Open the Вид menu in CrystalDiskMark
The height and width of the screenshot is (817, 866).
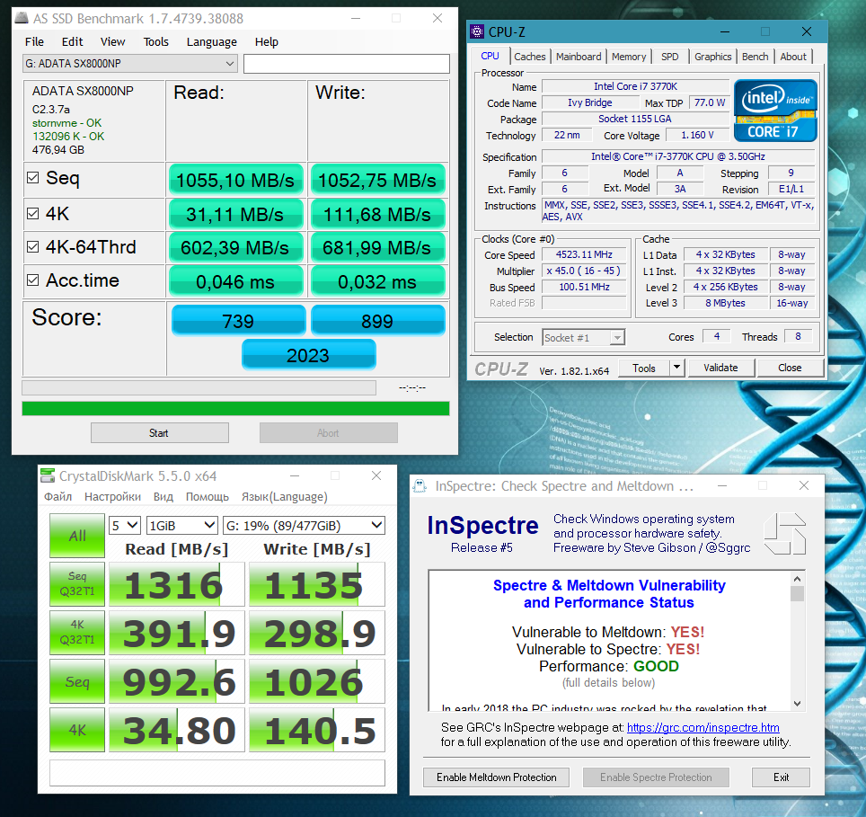point(163,497)
